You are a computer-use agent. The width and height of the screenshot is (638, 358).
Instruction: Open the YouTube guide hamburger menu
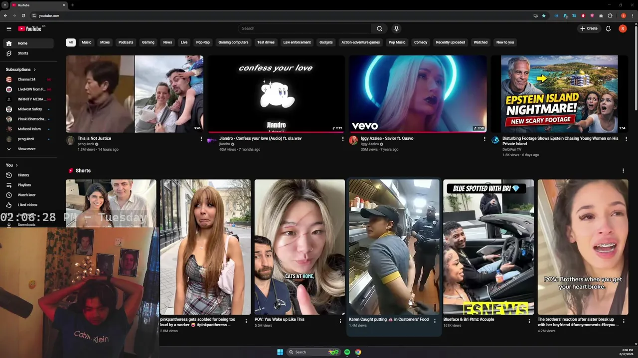9,28
